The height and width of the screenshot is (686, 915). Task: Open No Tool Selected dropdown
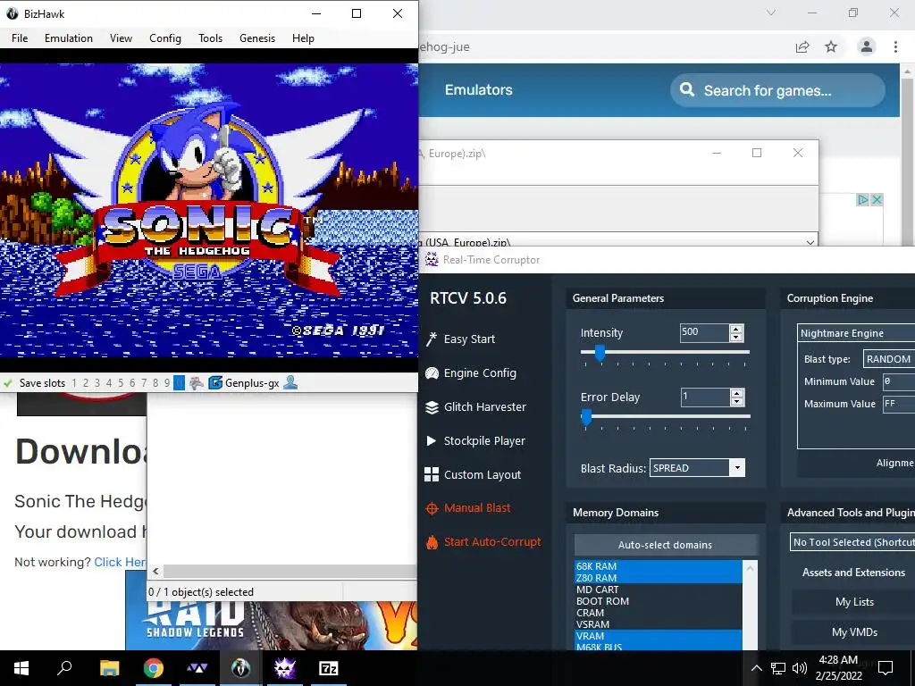(x=852, y=542)
